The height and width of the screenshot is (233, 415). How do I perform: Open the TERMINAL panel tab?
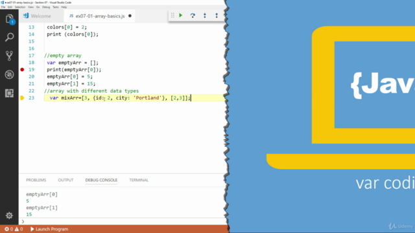[139, 180]
